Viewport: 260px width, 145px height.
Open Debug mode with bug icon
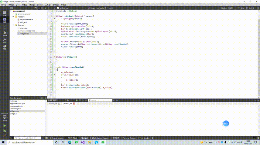(x=5, y=34)
